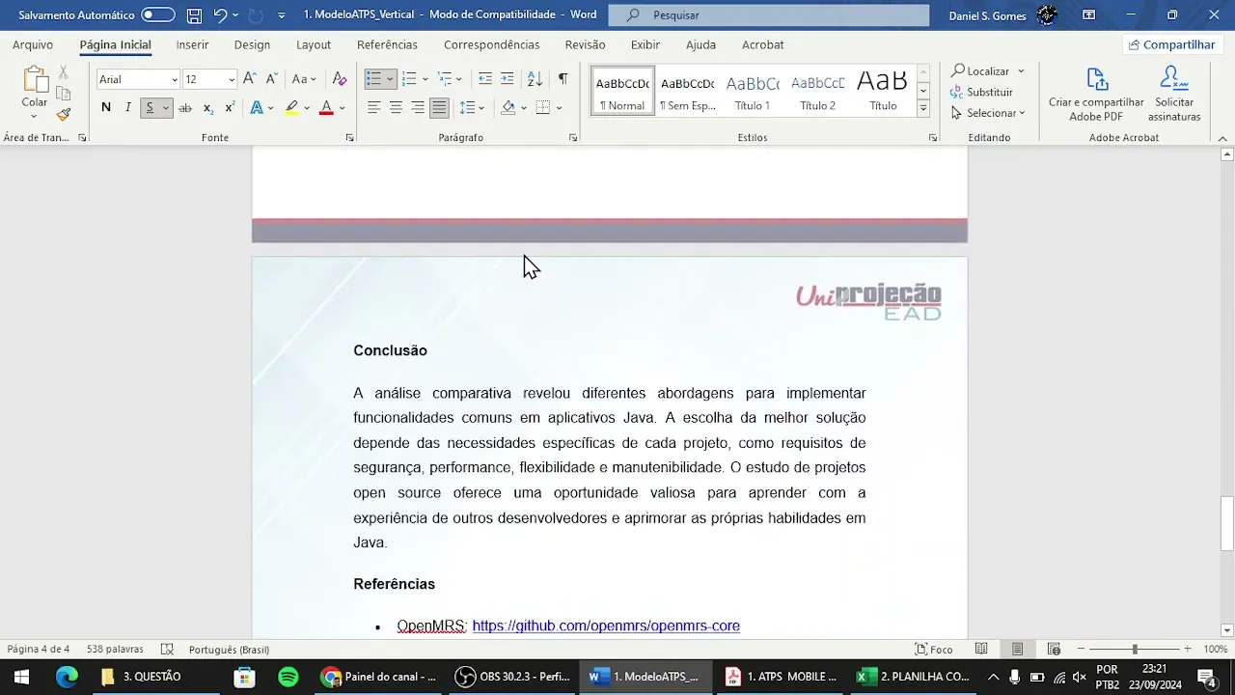Open the font size 12 dropdown
This screenshot has width=1235, height=695.
tap(231, 80)
